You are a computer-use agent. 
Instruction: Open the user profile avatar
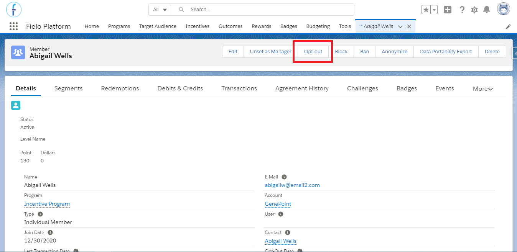[x=504, y=9]
